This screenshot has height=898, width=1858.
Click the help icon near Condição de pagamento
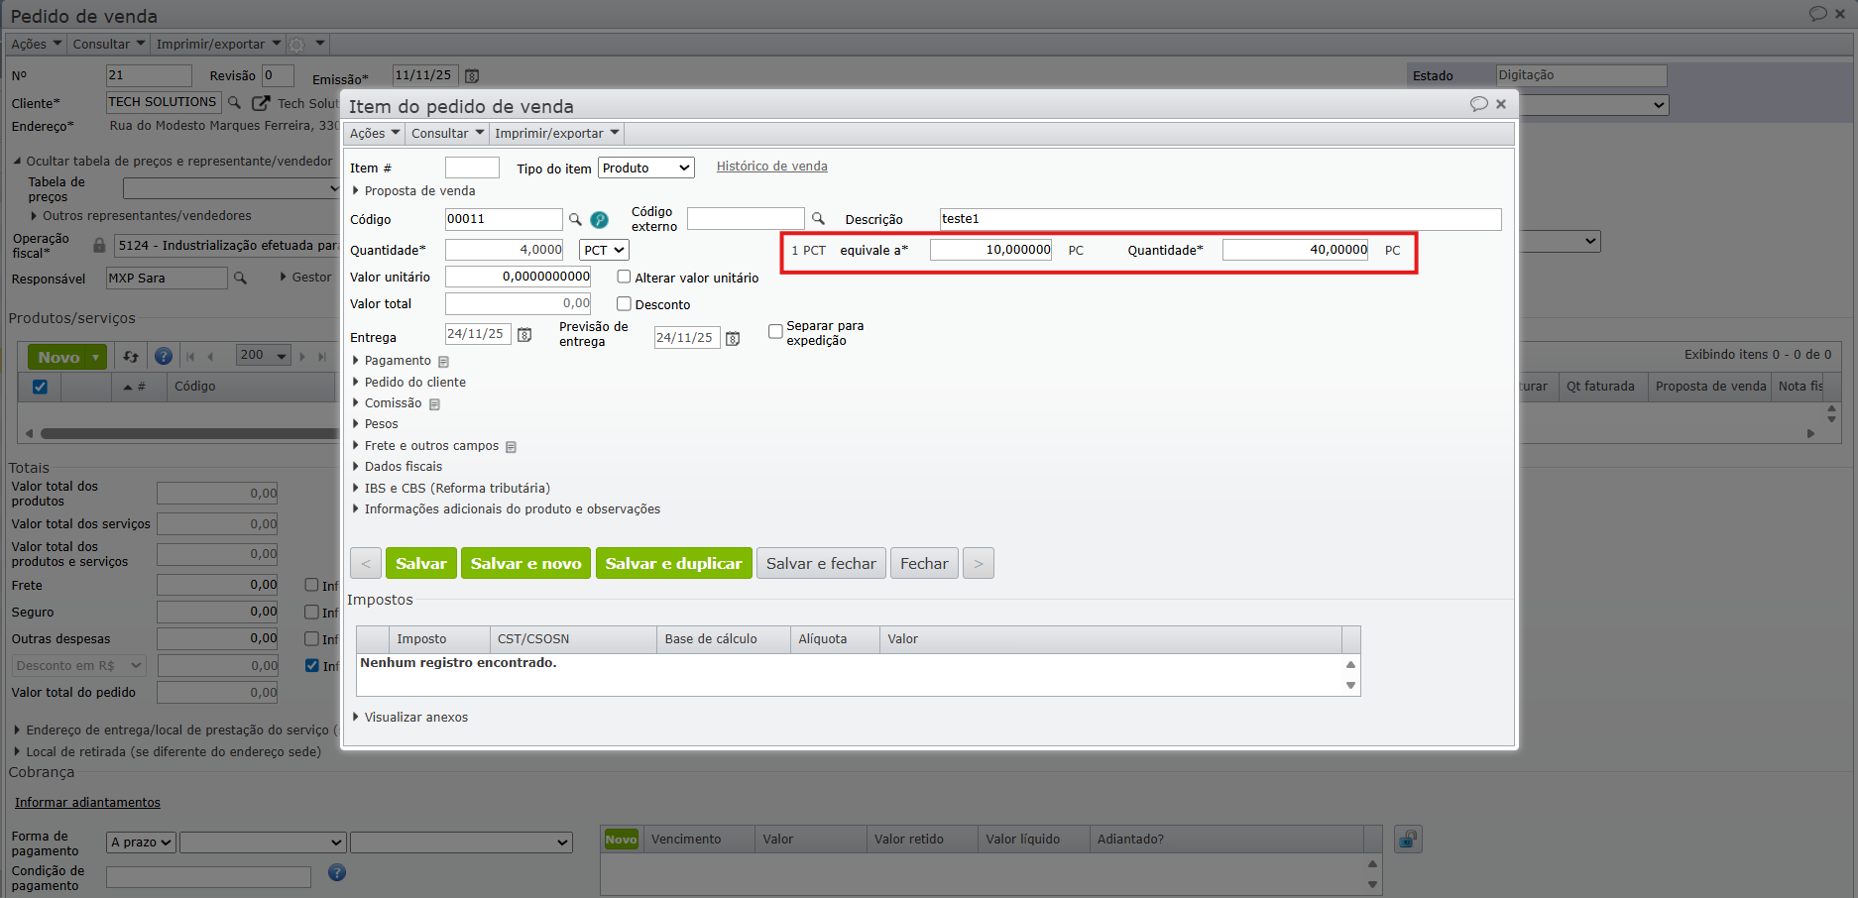pyautogui.click(x=337, y=872)
